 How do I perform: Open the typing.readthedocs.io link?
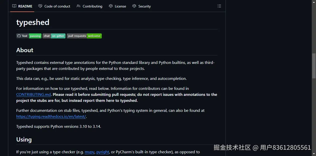[x=51, y=117]
